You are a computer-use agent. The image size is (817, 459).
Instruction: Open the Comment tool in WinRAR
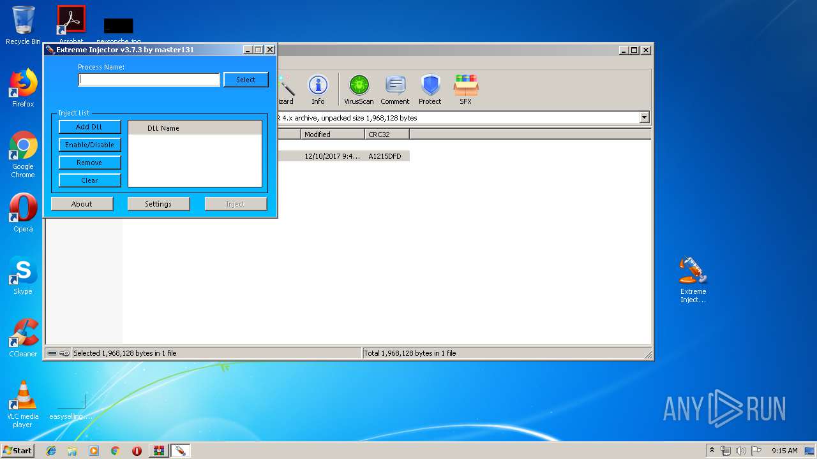click(395, 89)
